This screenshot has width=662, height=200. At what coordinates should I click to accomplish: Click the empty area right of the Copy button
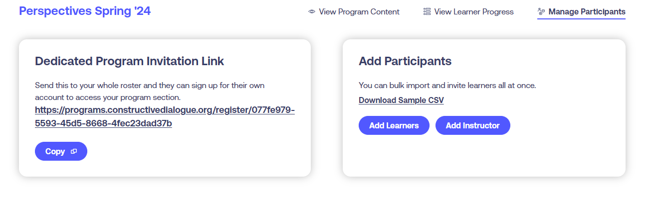coord(195,151)
